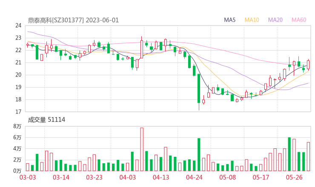This screenshot has height=187, width=315.
Task: Click the 21 price axis label
Action: click(18, 62)
